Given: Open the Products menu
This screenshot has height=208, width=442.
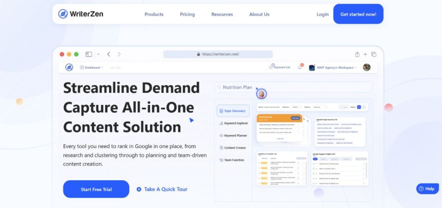Looking at the screenshot, I should click(154, 14).
